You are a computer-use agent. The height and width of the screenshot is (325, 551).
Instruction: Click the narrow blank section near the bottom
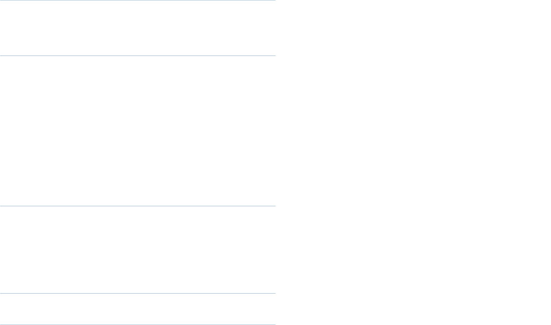(x=138, y=309)
